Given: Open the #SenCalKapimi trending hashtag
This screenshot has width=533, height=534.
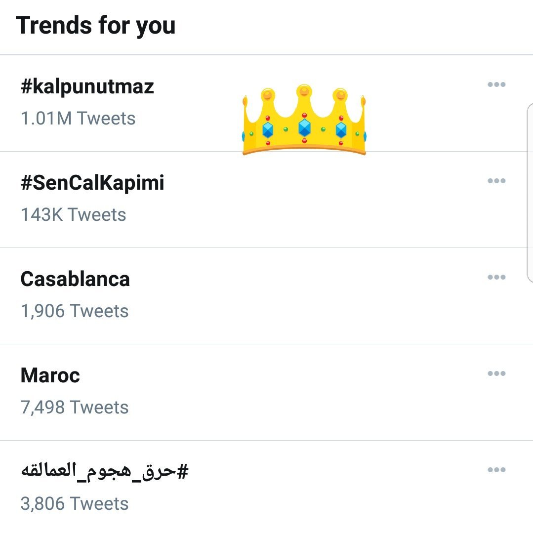Looking at the screenshot, I should [x=92, y=183].
